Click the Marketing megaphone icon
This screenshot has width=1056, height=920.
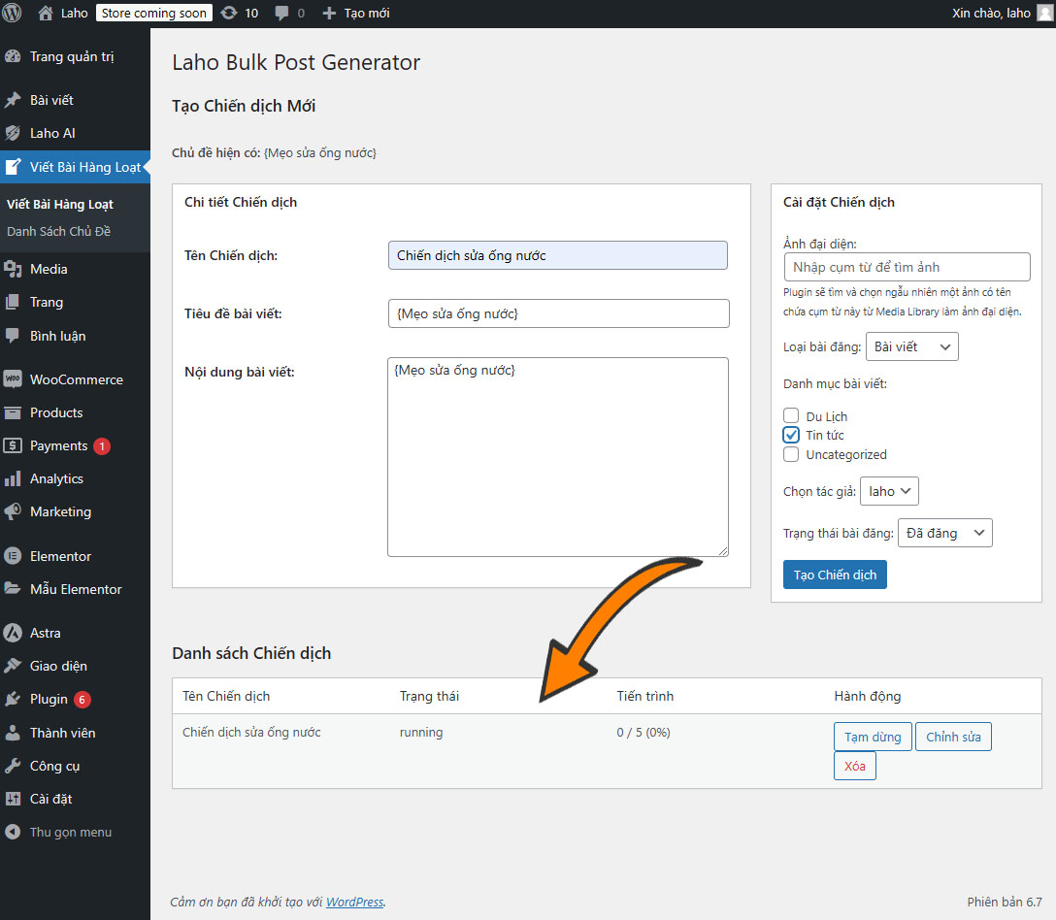pos(13,511)
